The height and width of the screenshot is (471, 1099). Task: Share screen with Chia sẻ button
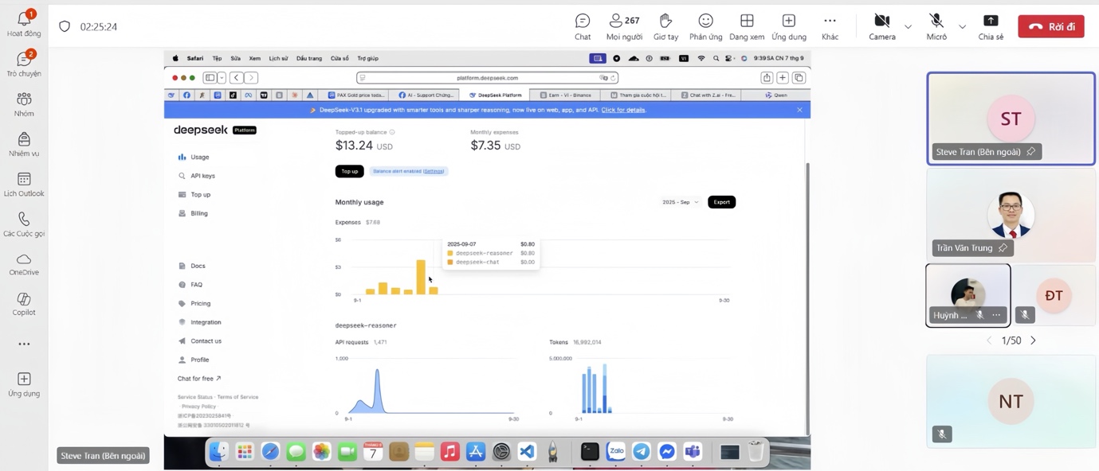point(991,26)
